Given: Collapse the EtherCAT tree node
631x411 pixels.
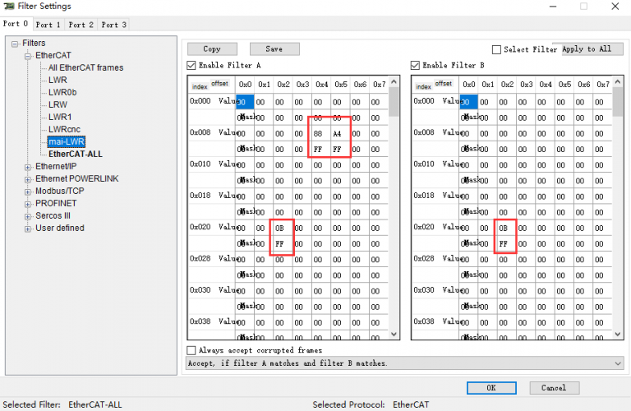Looking at the screenshot, I should click(28, 55).
